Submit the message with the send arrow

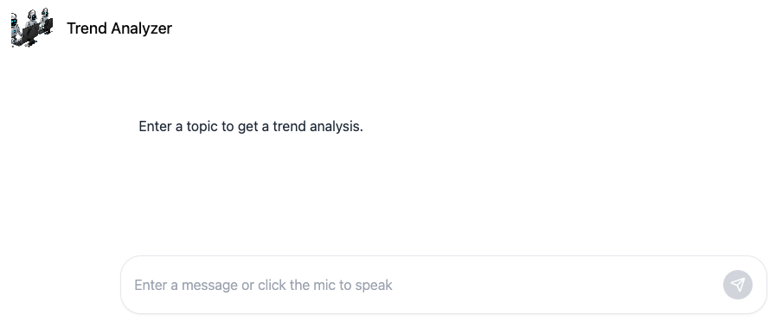tap(738, 285)
